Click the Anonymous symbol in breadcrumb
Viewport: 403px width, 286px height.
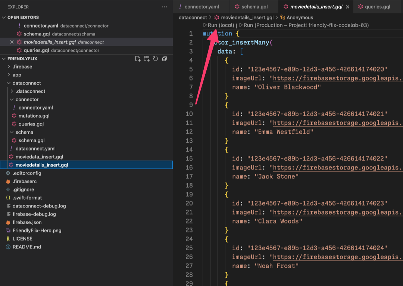[x=300, y=18]
